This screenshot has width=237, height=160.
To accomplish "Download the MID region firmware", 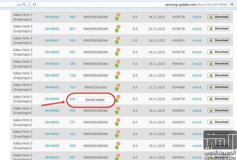I will (218, 17).
